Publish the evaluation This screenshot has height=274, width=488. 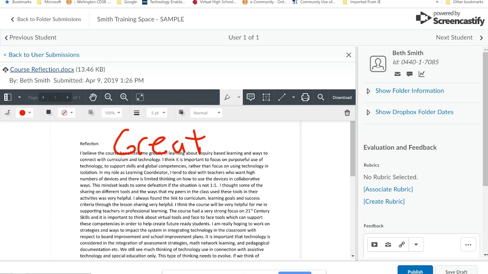tap(415, 270)
